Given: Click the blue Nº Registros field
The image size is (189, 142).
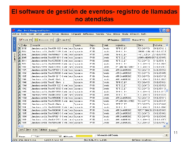Looking at the screenshot, I should [x=125, y=40].
